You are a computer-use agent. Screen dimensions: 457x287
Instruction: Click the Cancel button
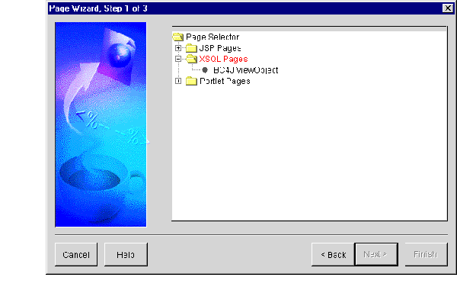[x=76, y=255]
